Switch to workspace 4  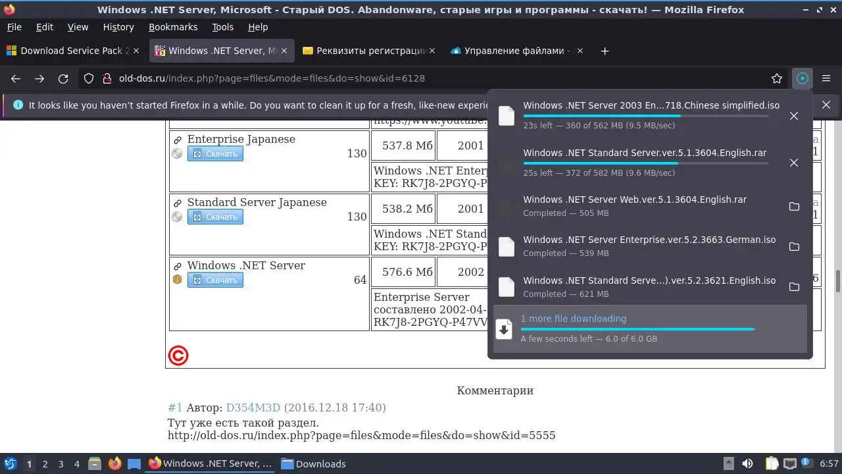(76, 464)
